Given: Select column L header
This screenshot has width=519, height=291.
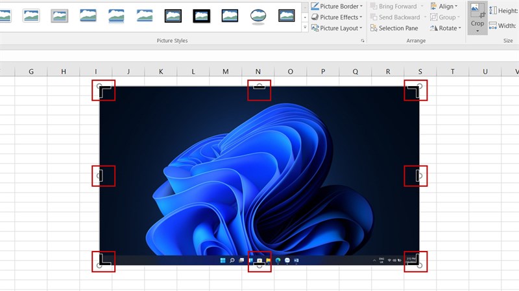Looking at the screenshot, I should click(193, 72).
